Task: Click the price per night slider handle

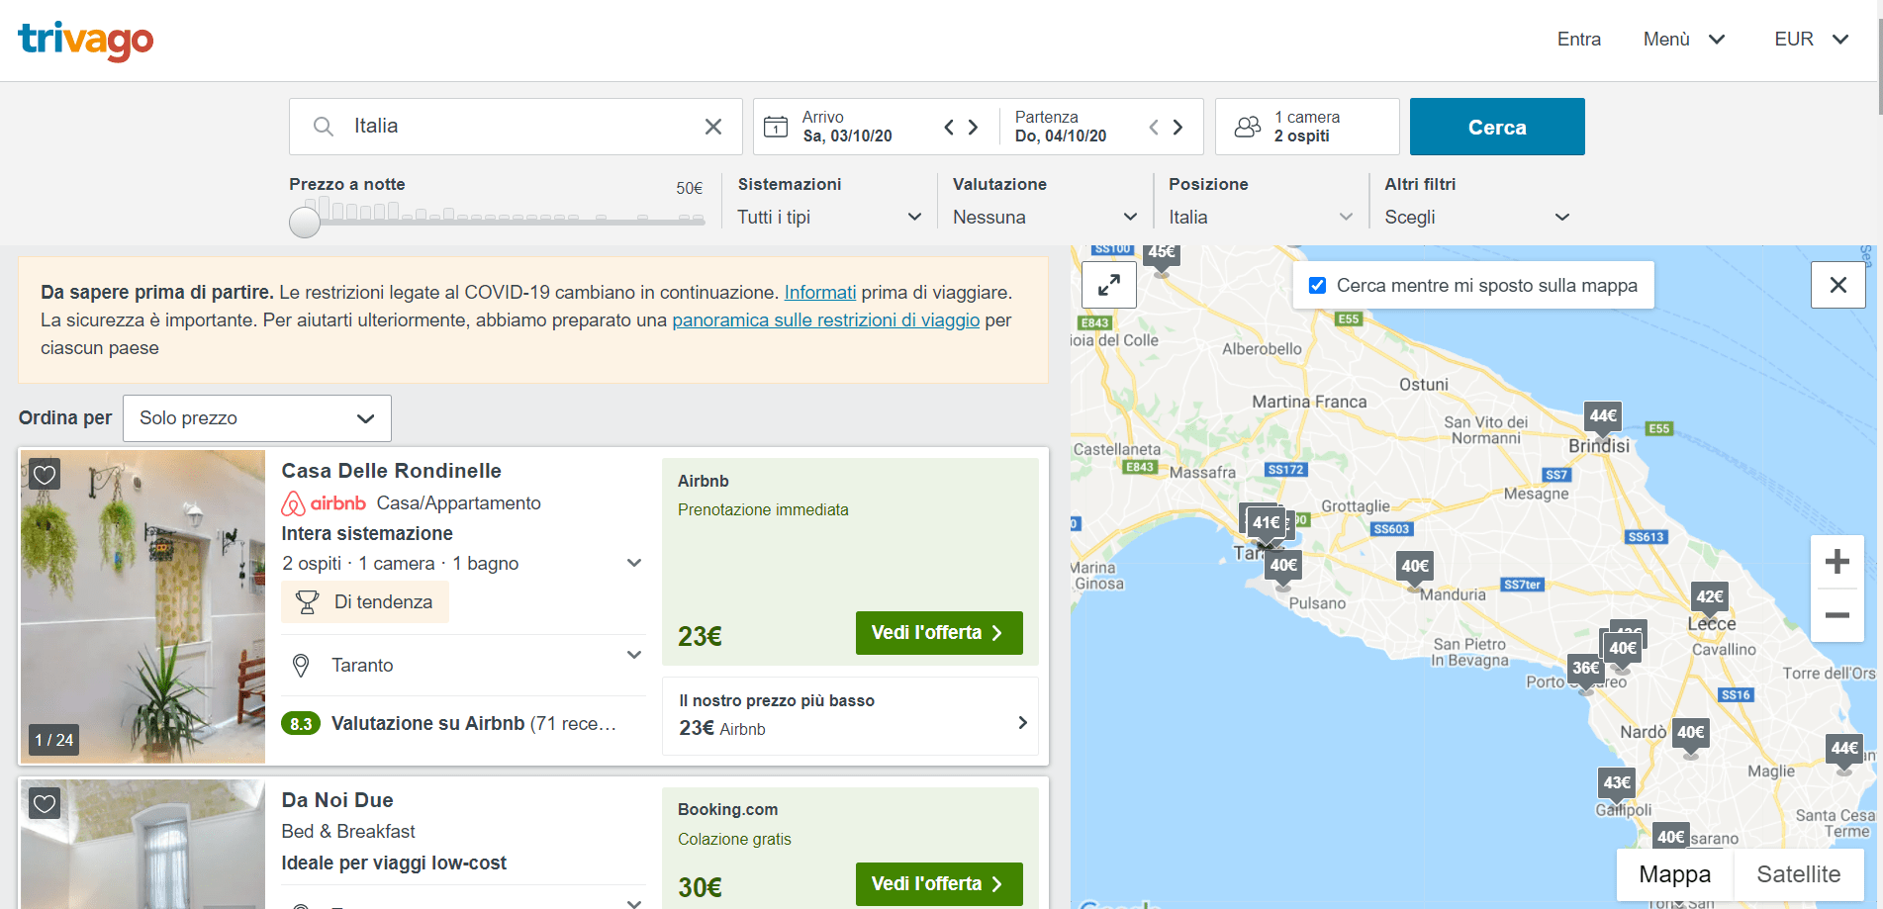Action: (305, 223)
